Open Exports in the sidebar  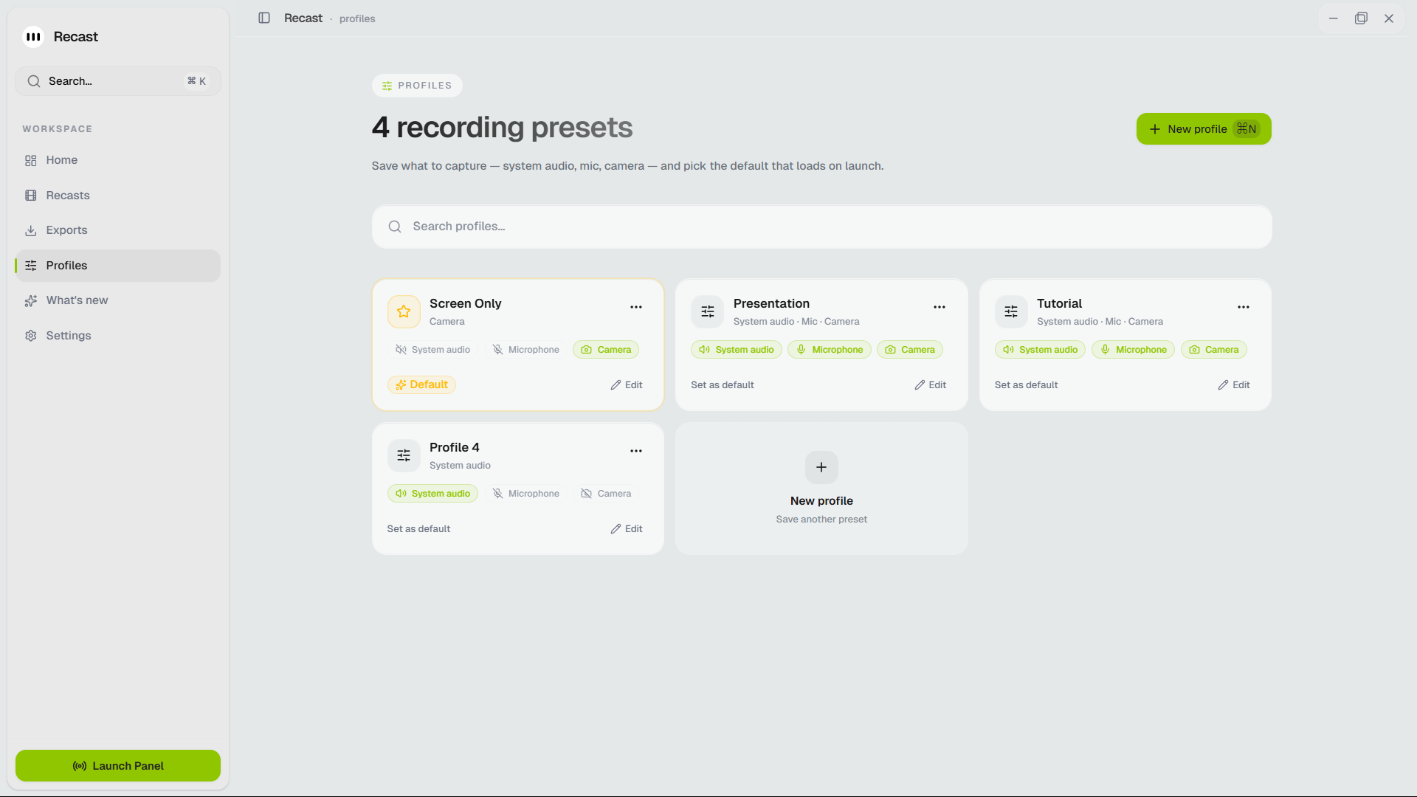[118, 230]
